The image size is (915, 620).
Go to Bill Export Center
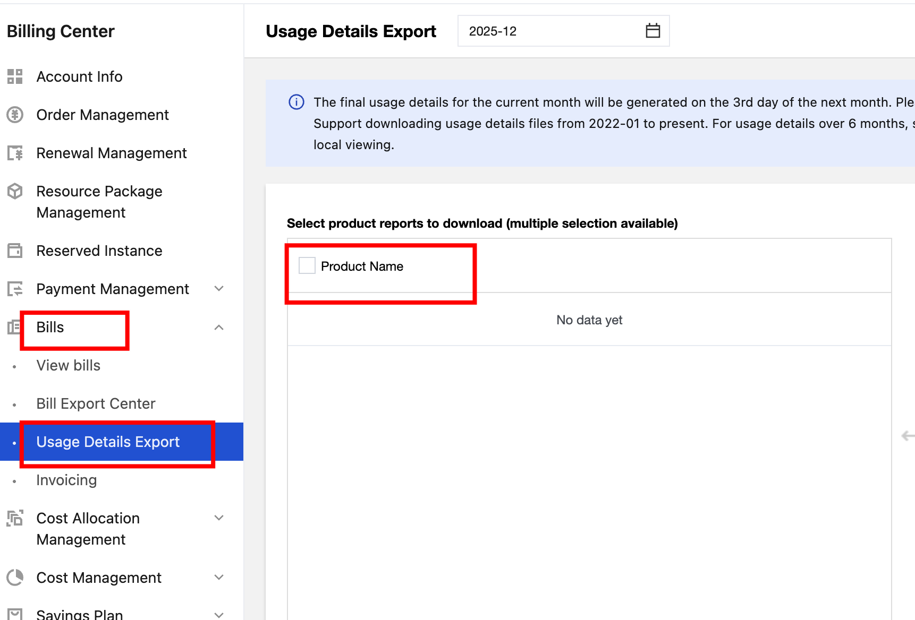(x=96, y=404)
